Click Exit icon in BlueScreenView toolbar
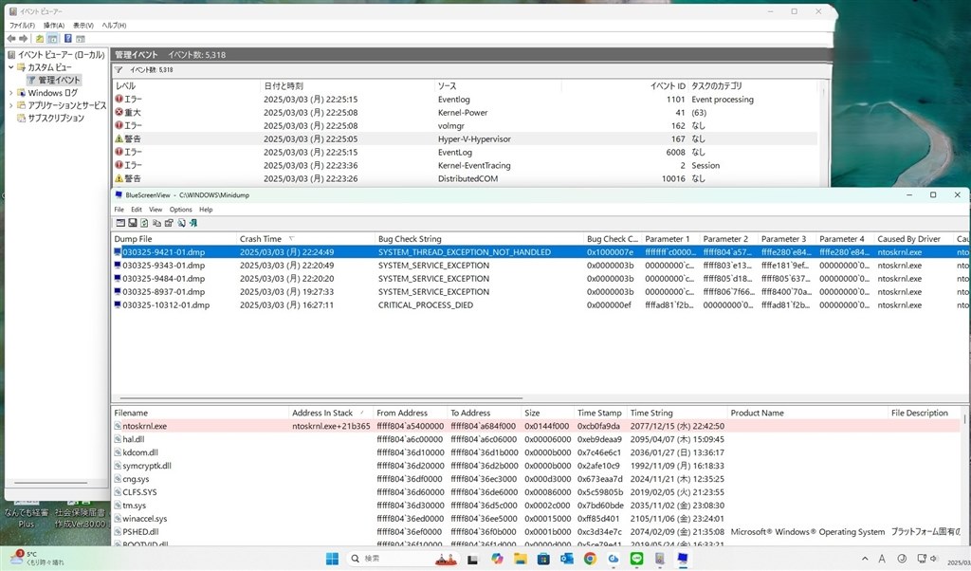Image resolution: width=971 pixels, height=571 pixels. point(193,223)
